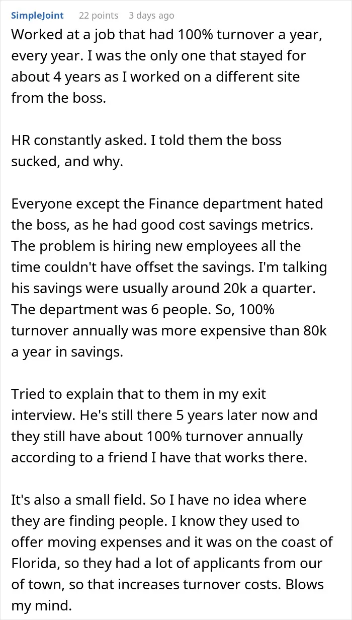Open SimpleJoint's user profile link
This screenshot has width=352, height=620.
click(x=37, y=16)
